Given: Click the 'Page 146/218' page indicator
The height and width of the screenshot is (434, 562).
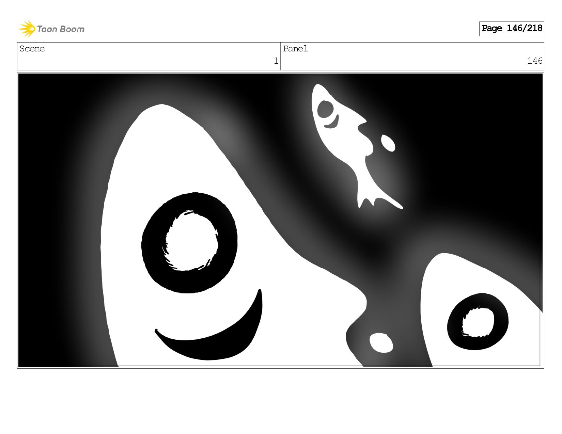Looking at the screenshot, I should (x=512, y=29).
